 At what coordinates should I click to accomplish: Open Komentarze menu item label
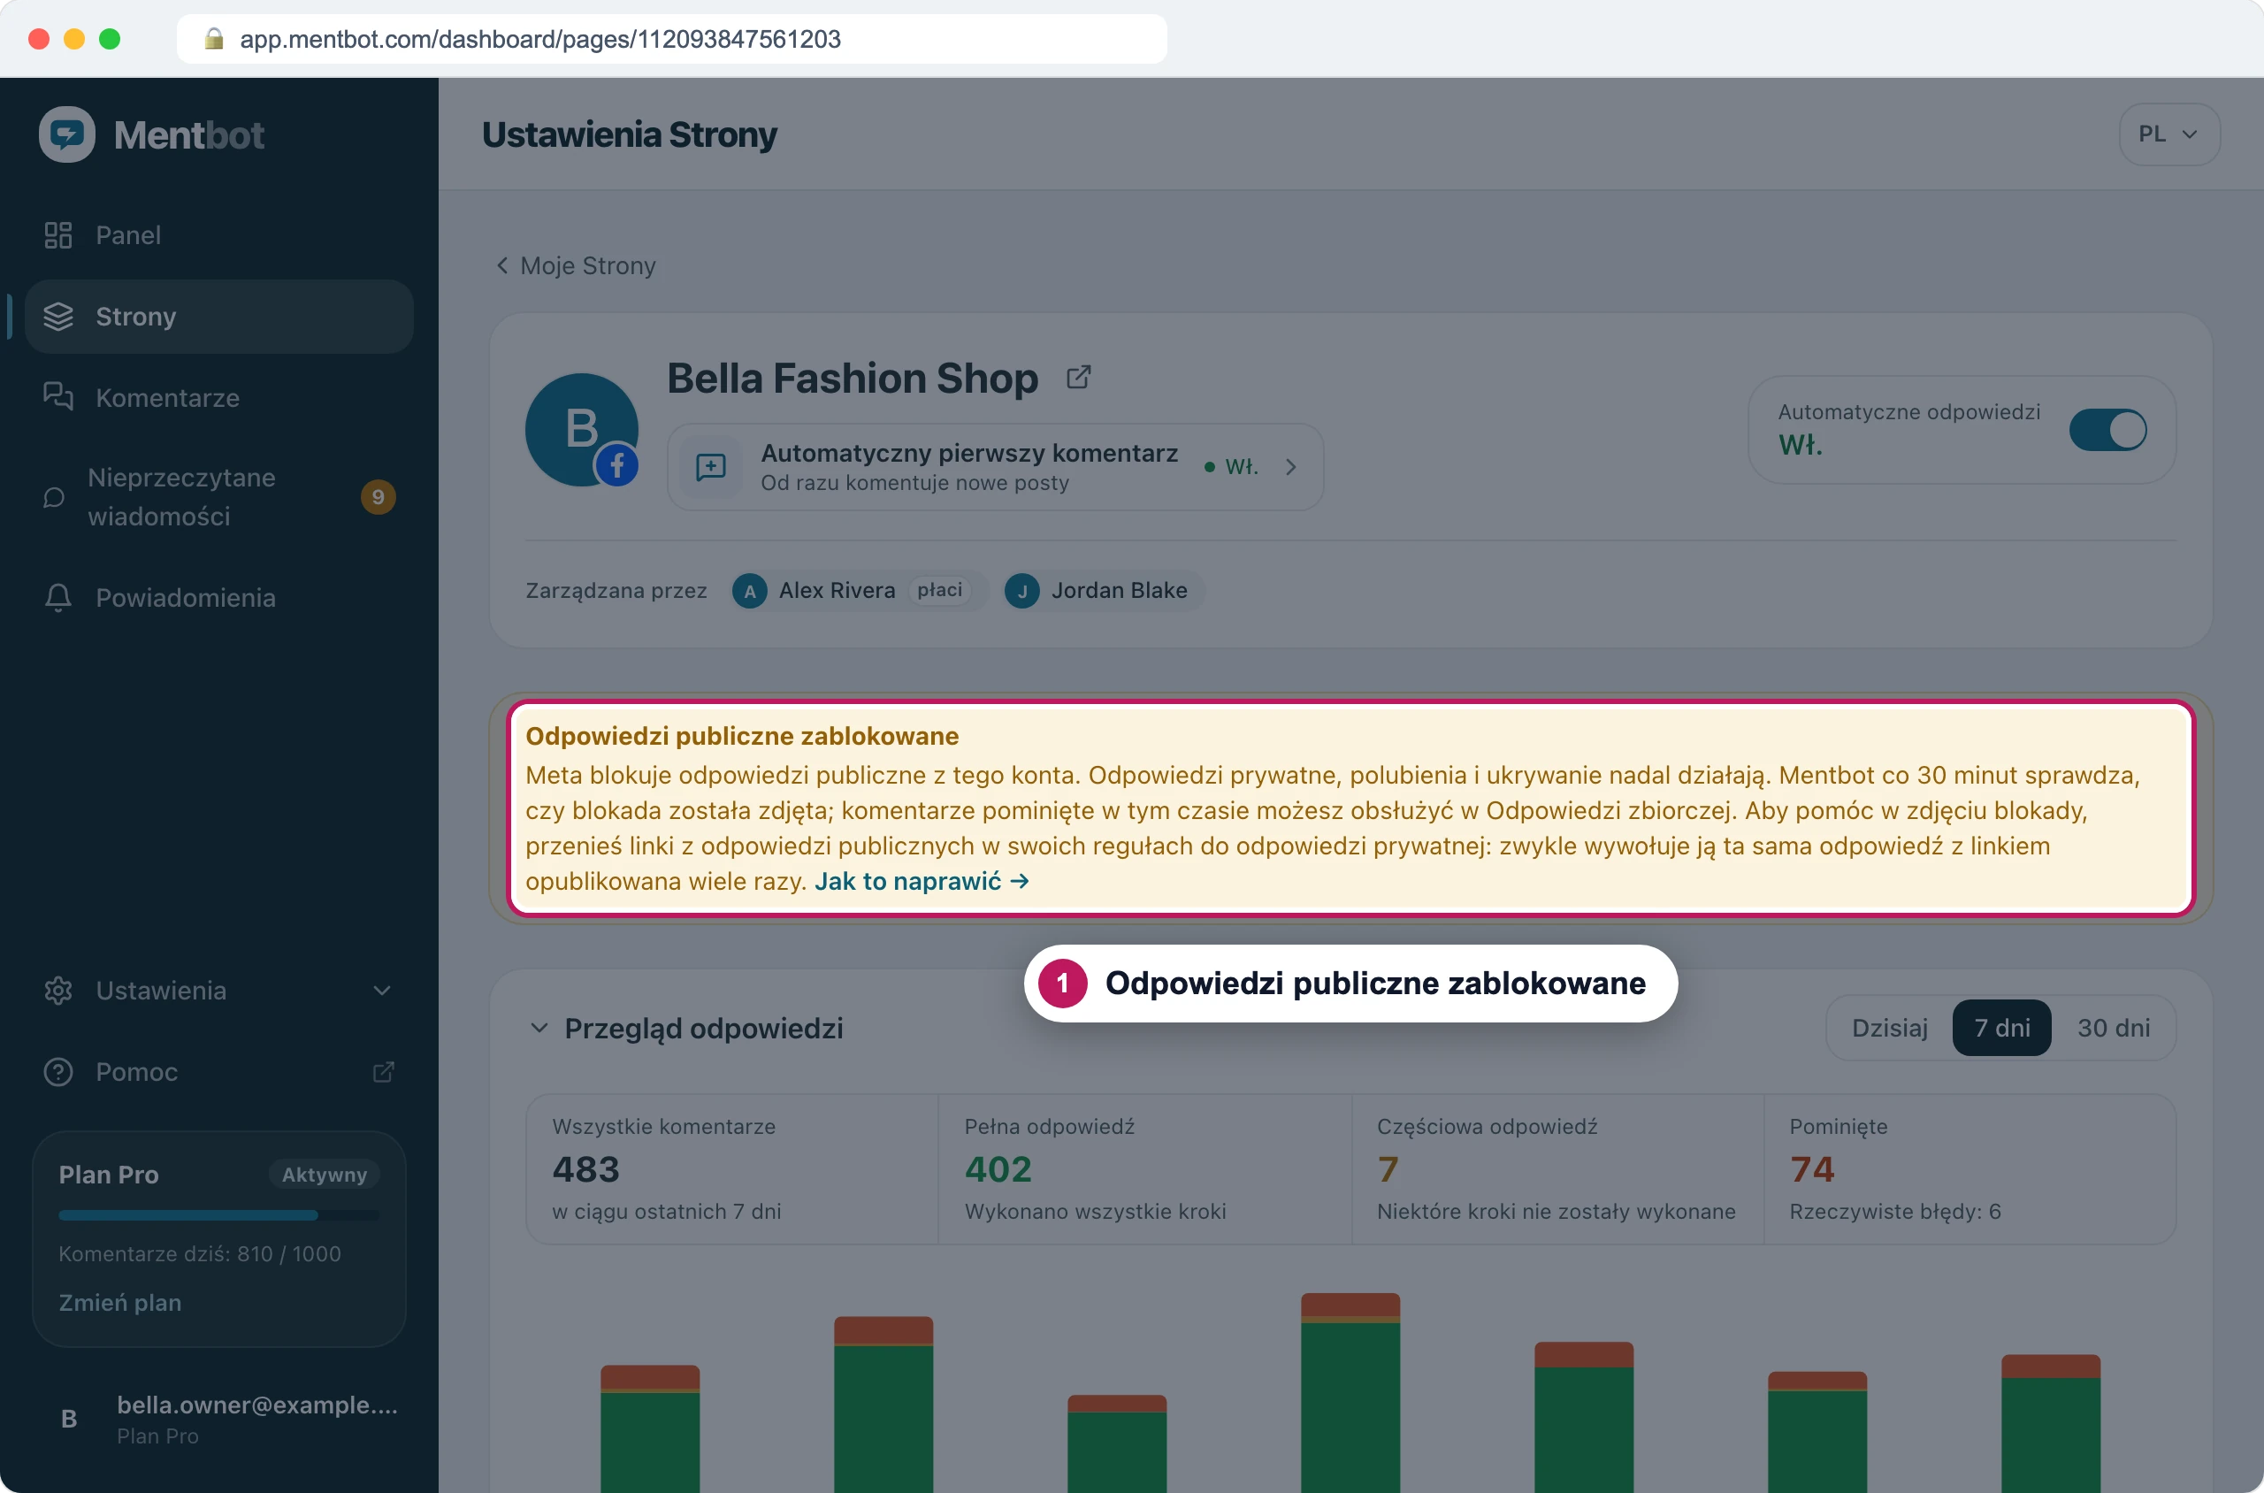point(167,397)
